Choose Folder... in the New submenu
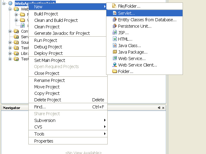Screen dimensions: 206x154 (x=126, y=71)
